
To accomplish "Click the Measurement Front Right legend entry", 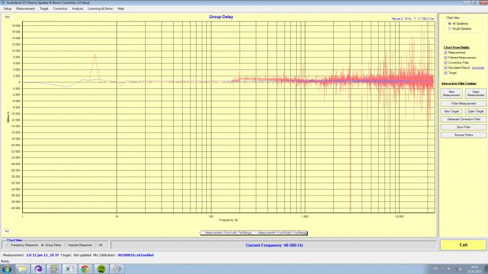I will tap(280, 232).
